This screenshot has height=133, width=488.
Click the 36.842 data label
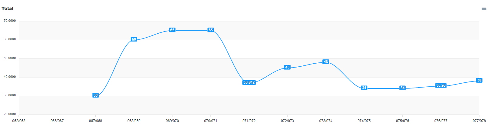click(x=249, y=82)
